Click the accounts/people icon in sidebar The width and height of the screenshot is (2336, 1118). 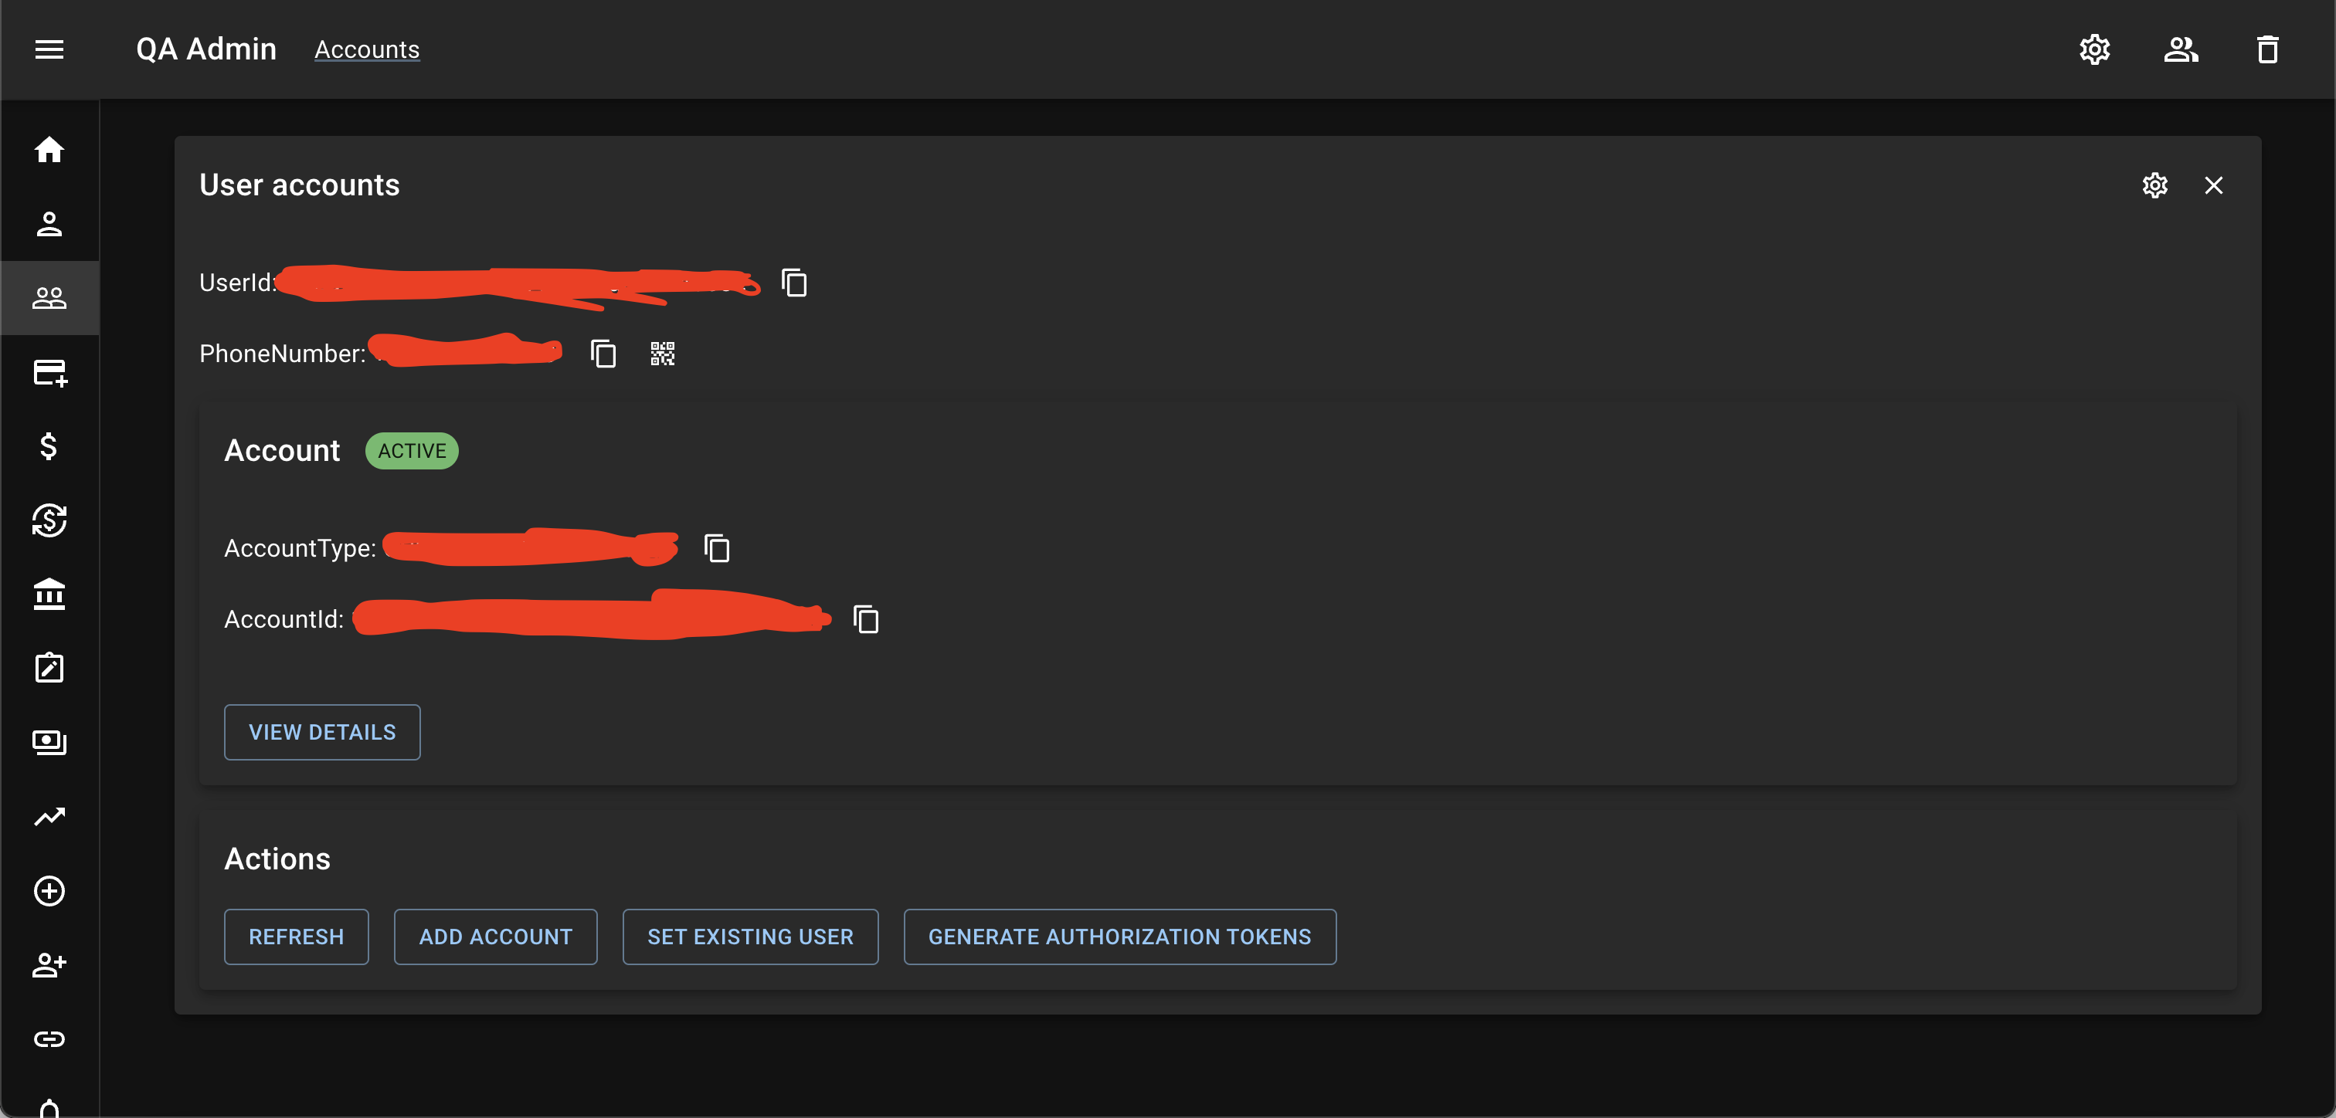pyautogui.click(x=49, y=296)
